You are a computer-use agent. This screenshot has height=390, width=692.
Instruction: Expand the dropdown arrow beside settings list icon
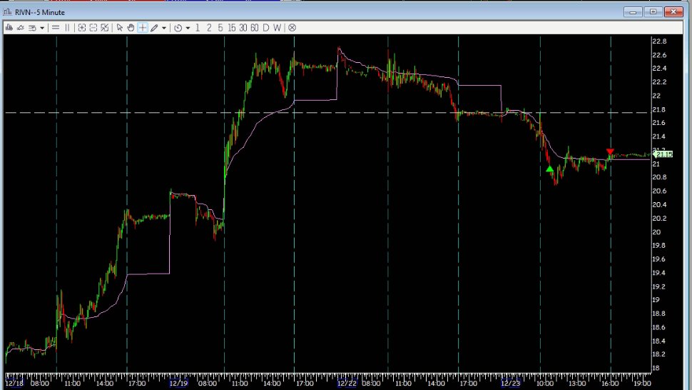coord(42,28)
